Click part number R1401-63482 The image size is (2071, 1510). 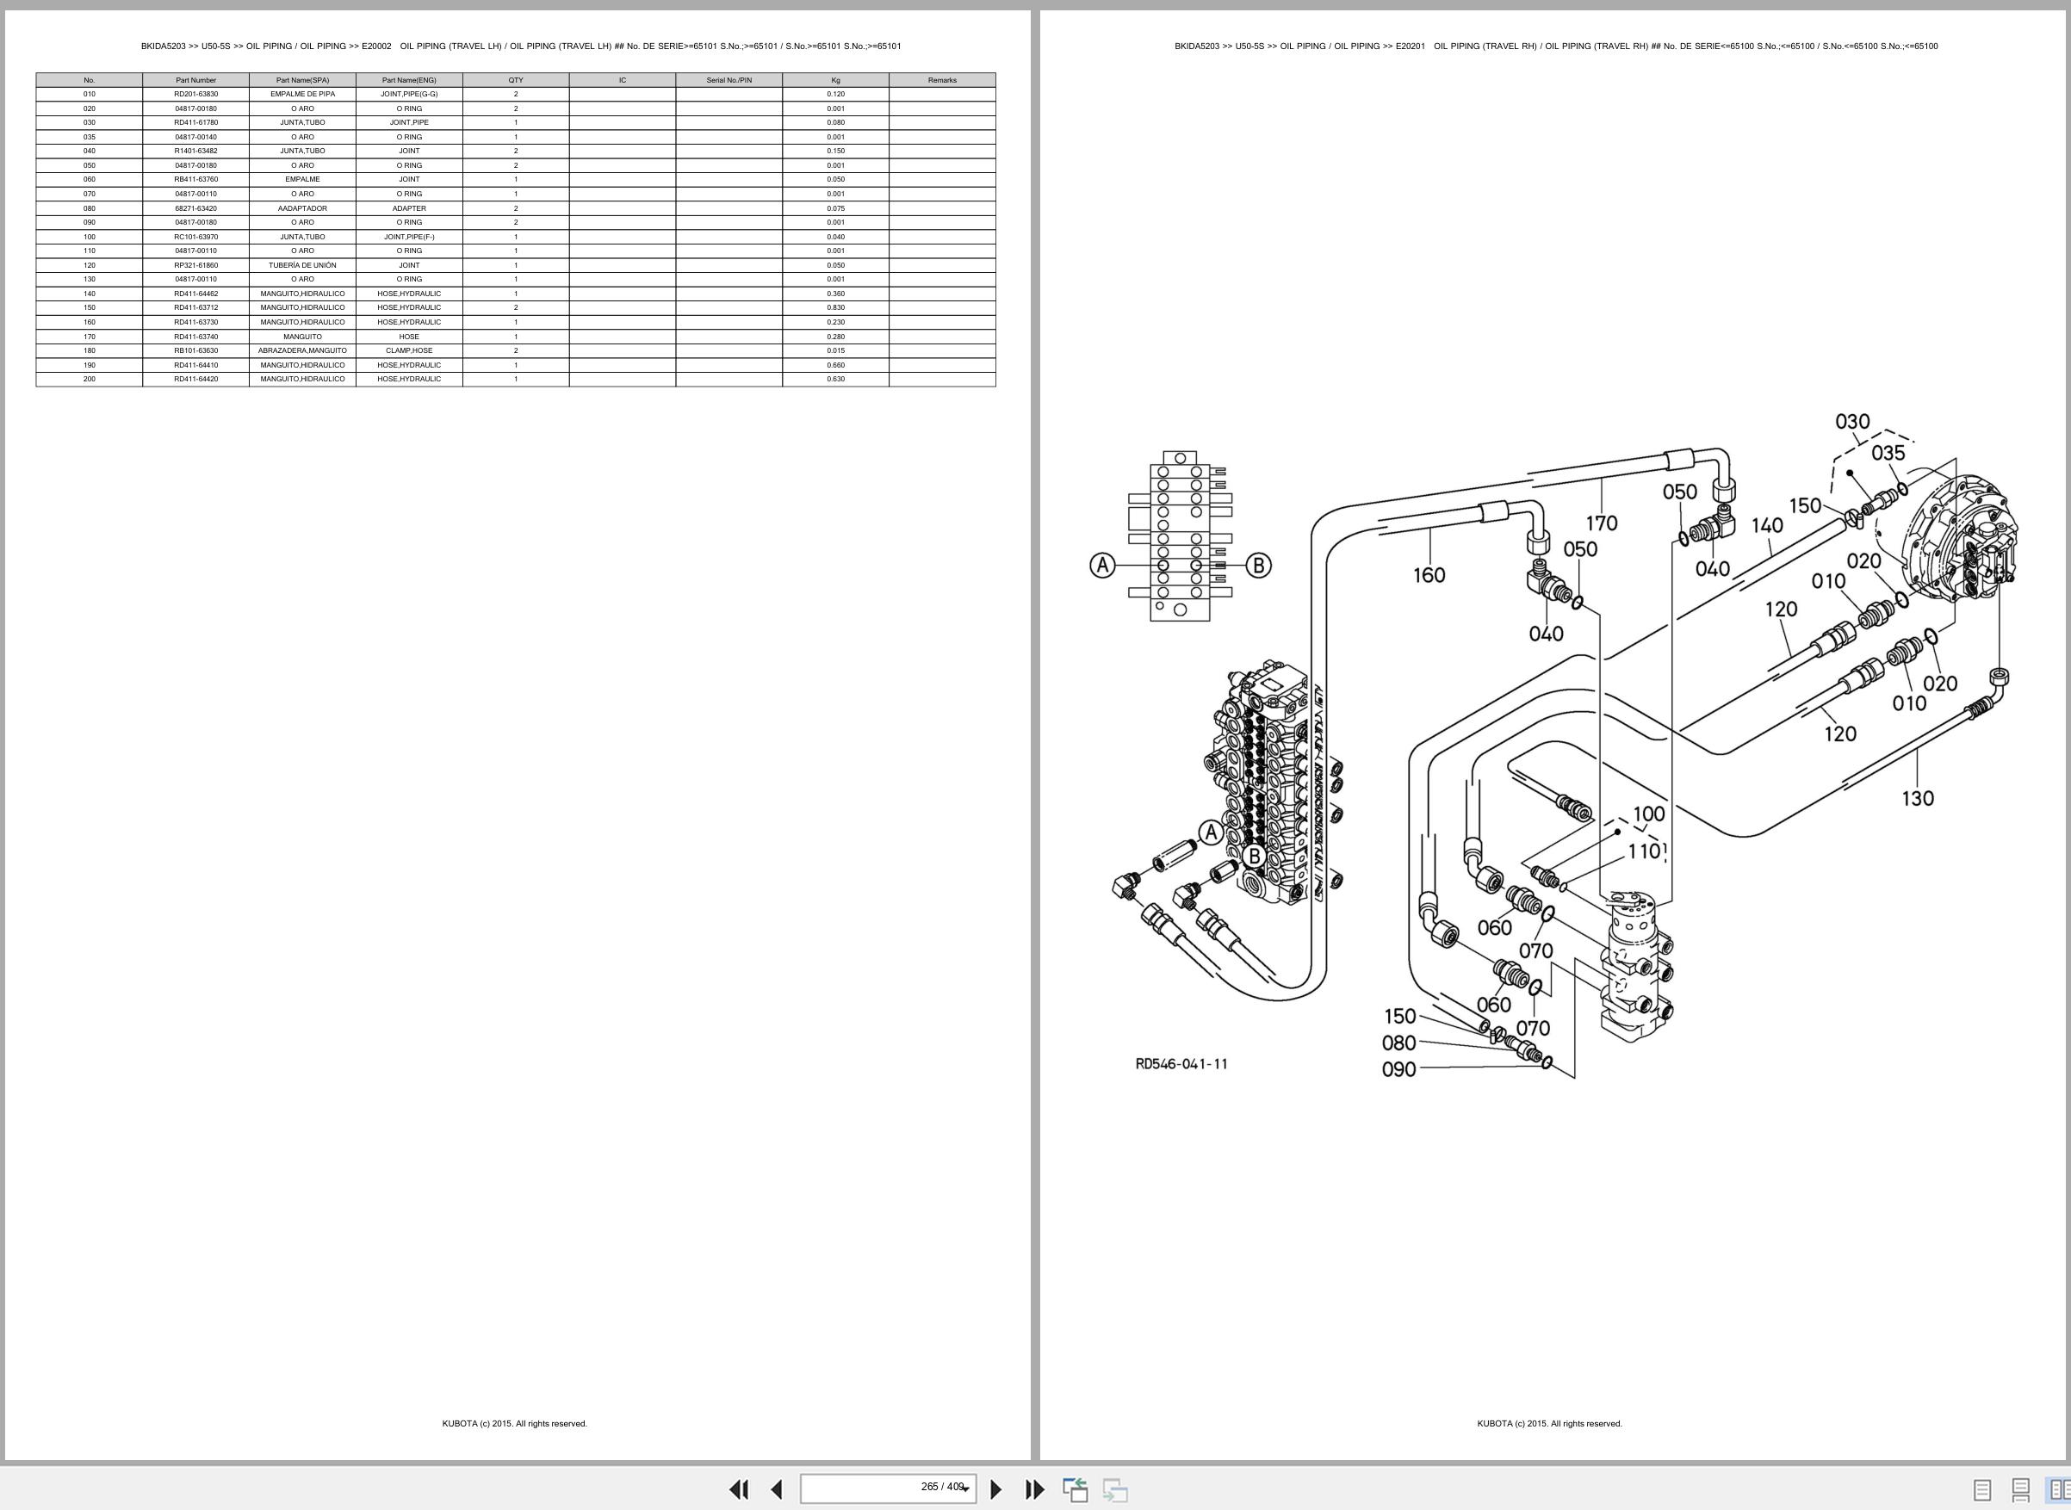tap(195, 151)
